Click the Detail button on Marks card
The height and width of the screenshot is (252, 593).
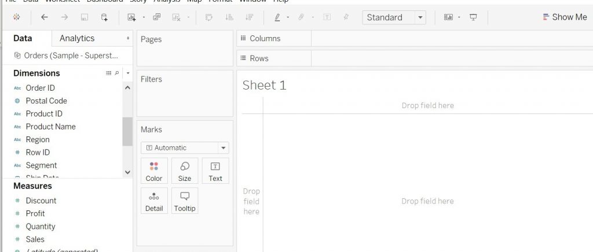pos(154,201)
